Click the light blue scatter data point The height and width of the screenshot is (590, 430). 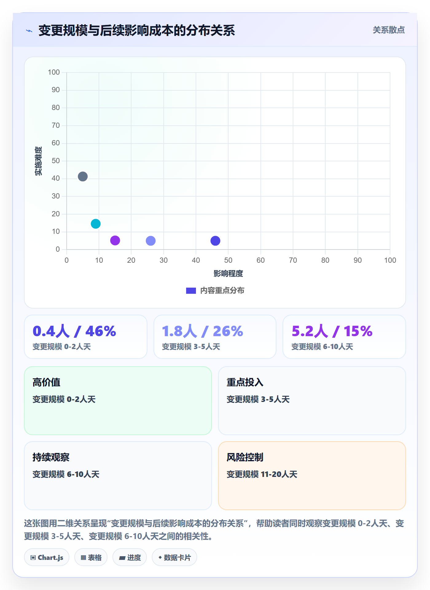click(x=150, y=241)
